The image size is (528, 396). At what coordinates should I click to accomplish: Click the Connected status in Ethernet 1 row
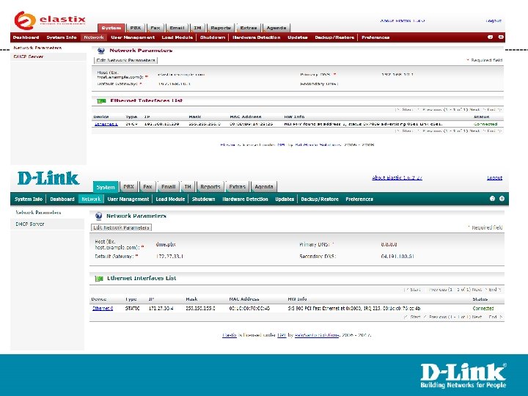pyautogui.click(x=485, y=124)
